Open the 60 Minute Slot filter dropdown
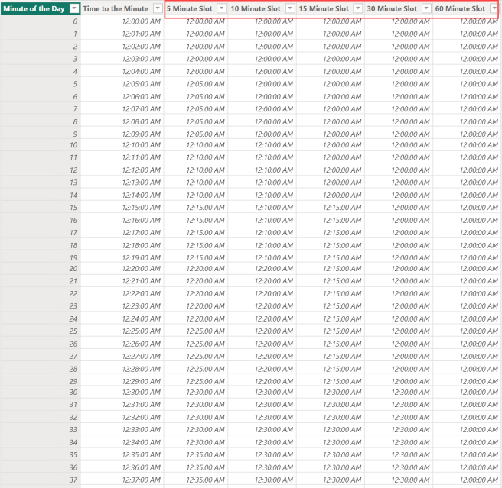The height and width of the screenshot is (488, 502). tap(494, 8)
